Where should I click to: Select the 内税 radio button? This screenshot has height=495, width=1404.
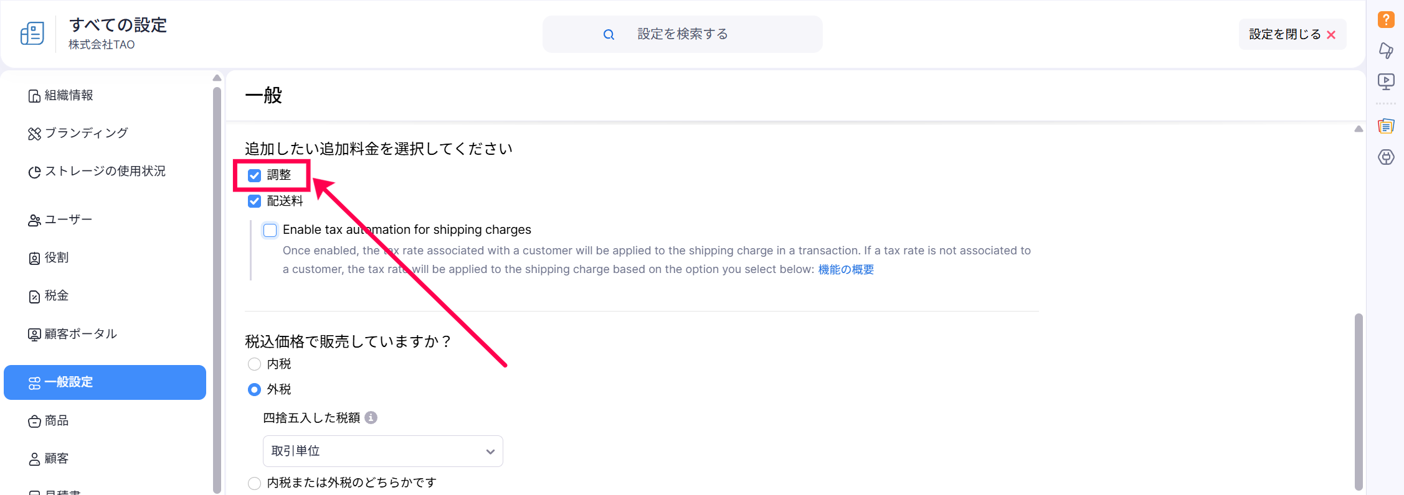[x=255, y=364]
